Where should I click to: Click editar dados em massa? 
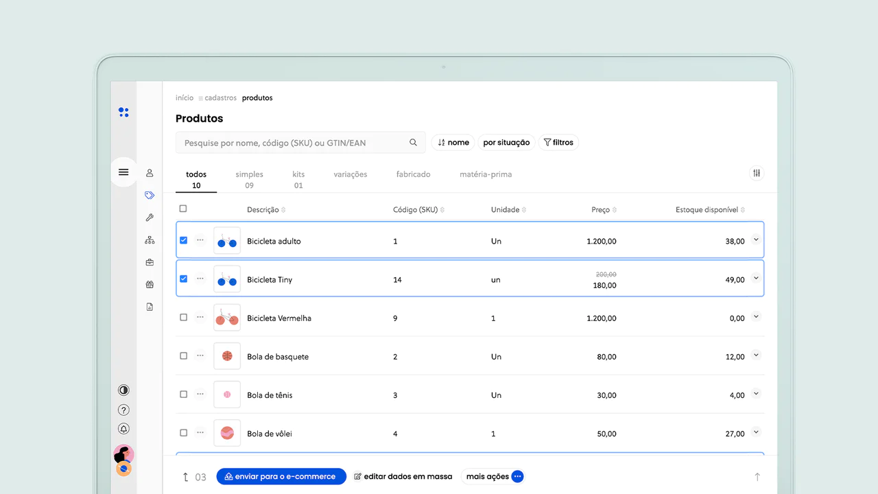point(403,476)
